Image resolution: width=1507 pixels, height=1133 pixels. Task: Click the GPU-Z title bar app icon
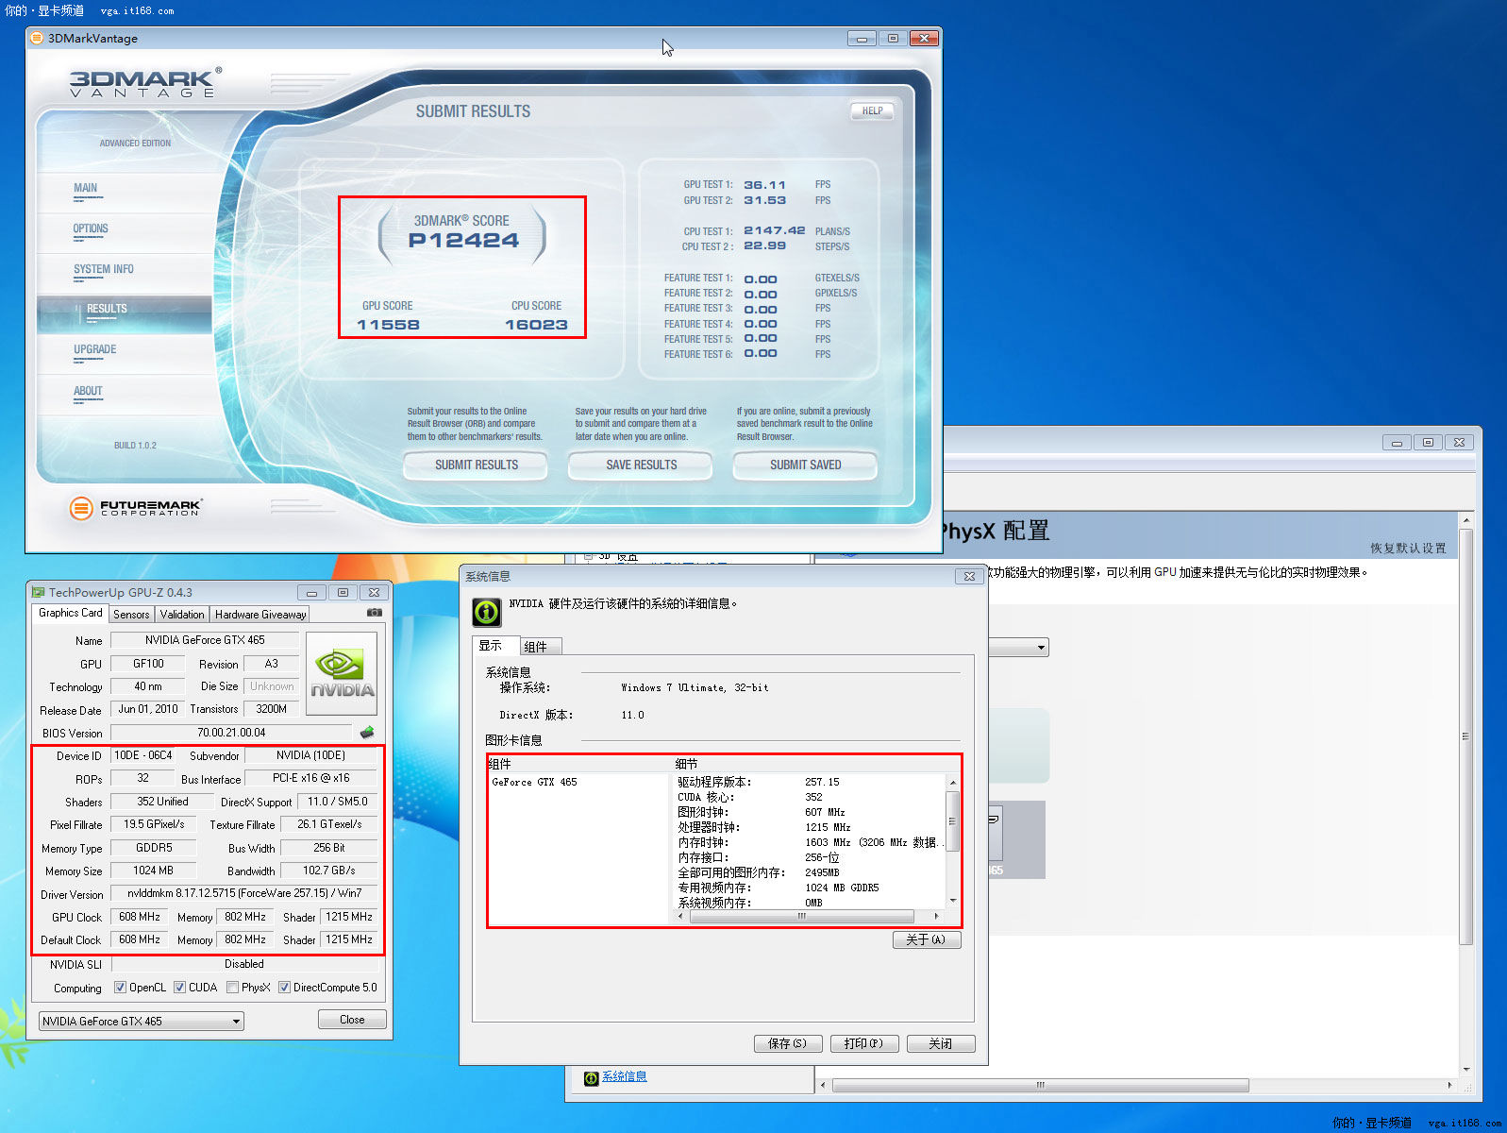[x=38, y=592]
